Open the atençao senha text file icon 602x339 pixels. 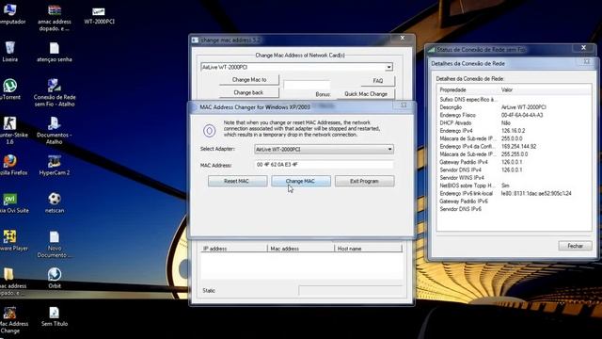[x=55, y=53]
